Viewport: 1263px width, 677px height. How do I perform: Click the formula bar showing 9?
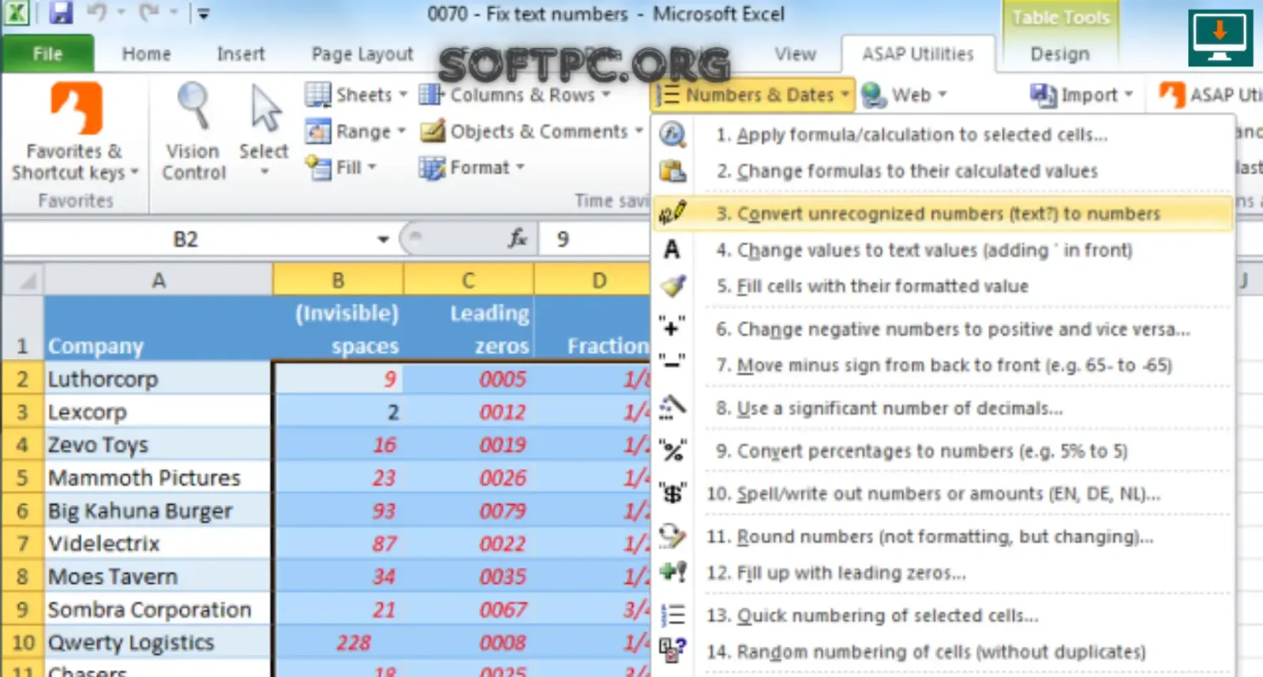pyautogui.click(x=594, y=238)
